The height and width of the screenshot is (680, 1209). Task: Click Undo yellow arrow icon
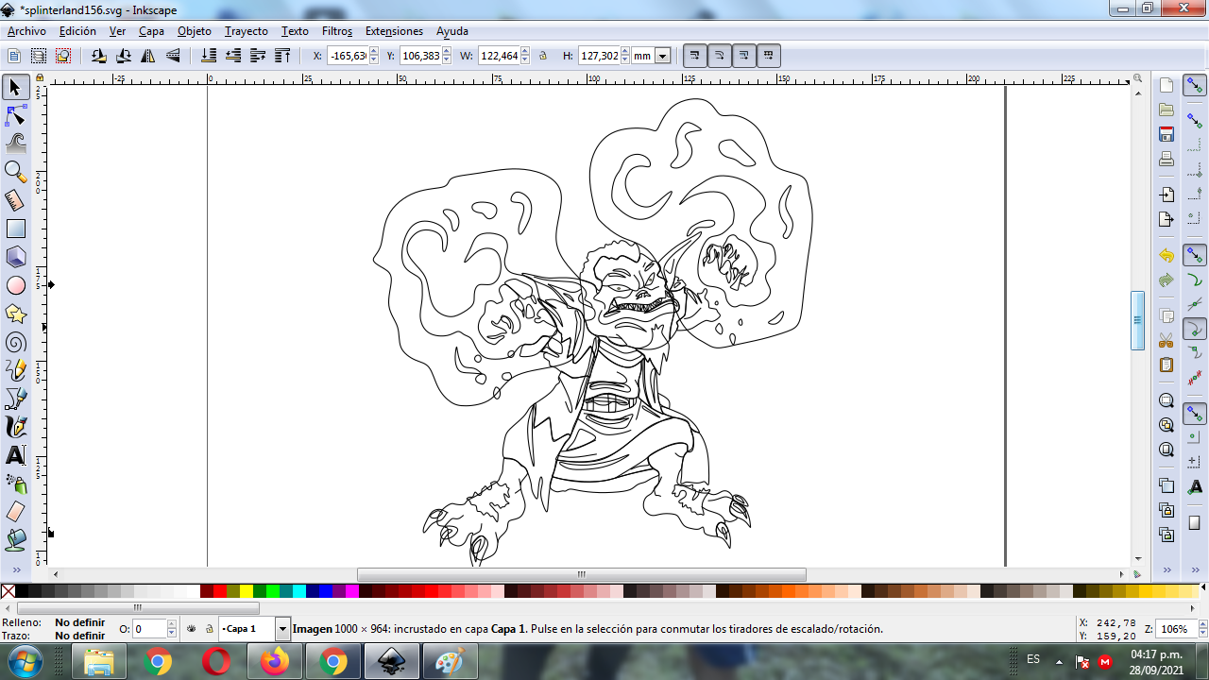(x=1166, y=255)
